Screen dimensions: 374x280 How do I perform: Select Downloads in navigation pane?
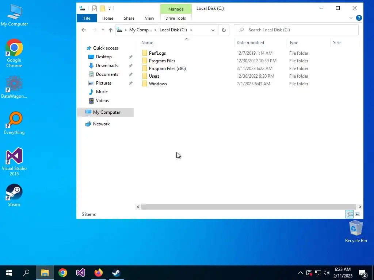click(107, 66)
